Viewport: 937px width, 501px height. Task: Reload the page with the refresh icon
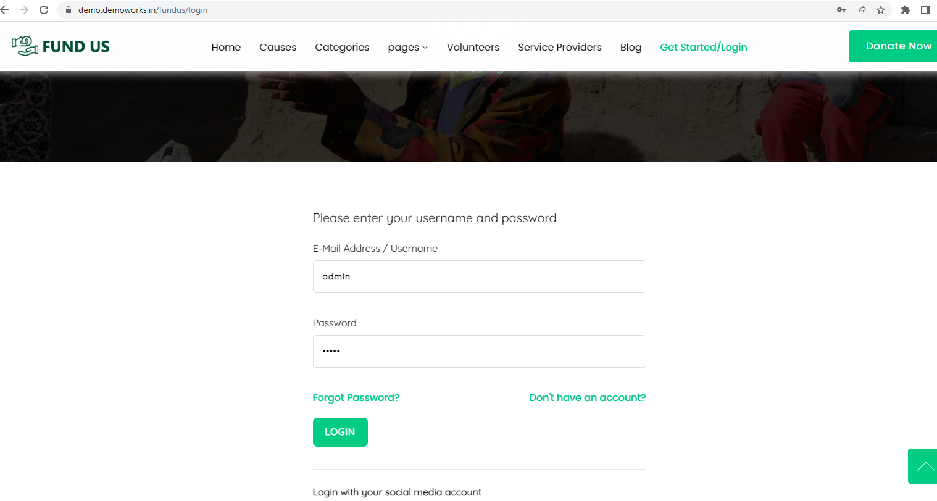tap(44, 10)
